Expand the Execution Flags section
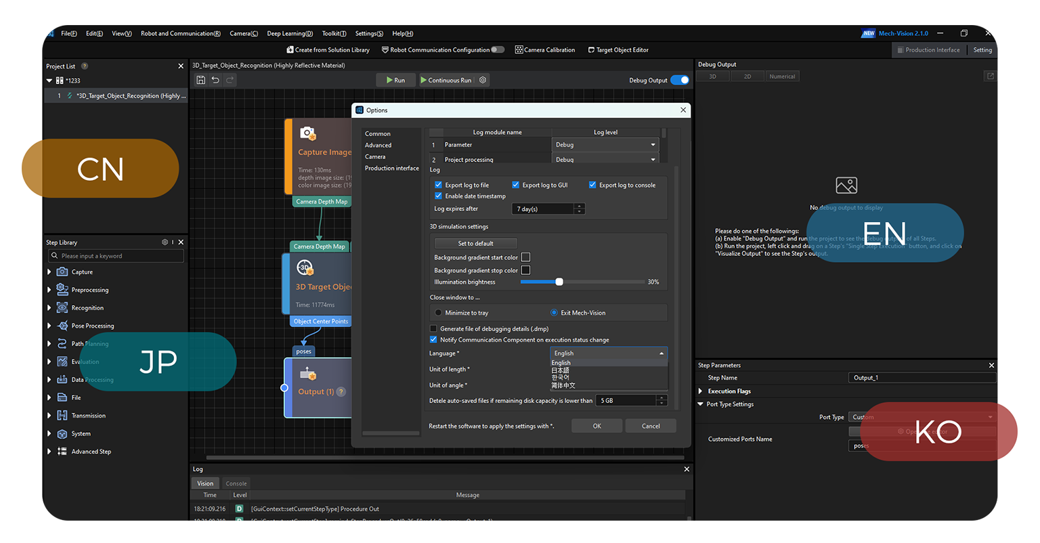This screenshot has width=1040, height=543. 701,391
